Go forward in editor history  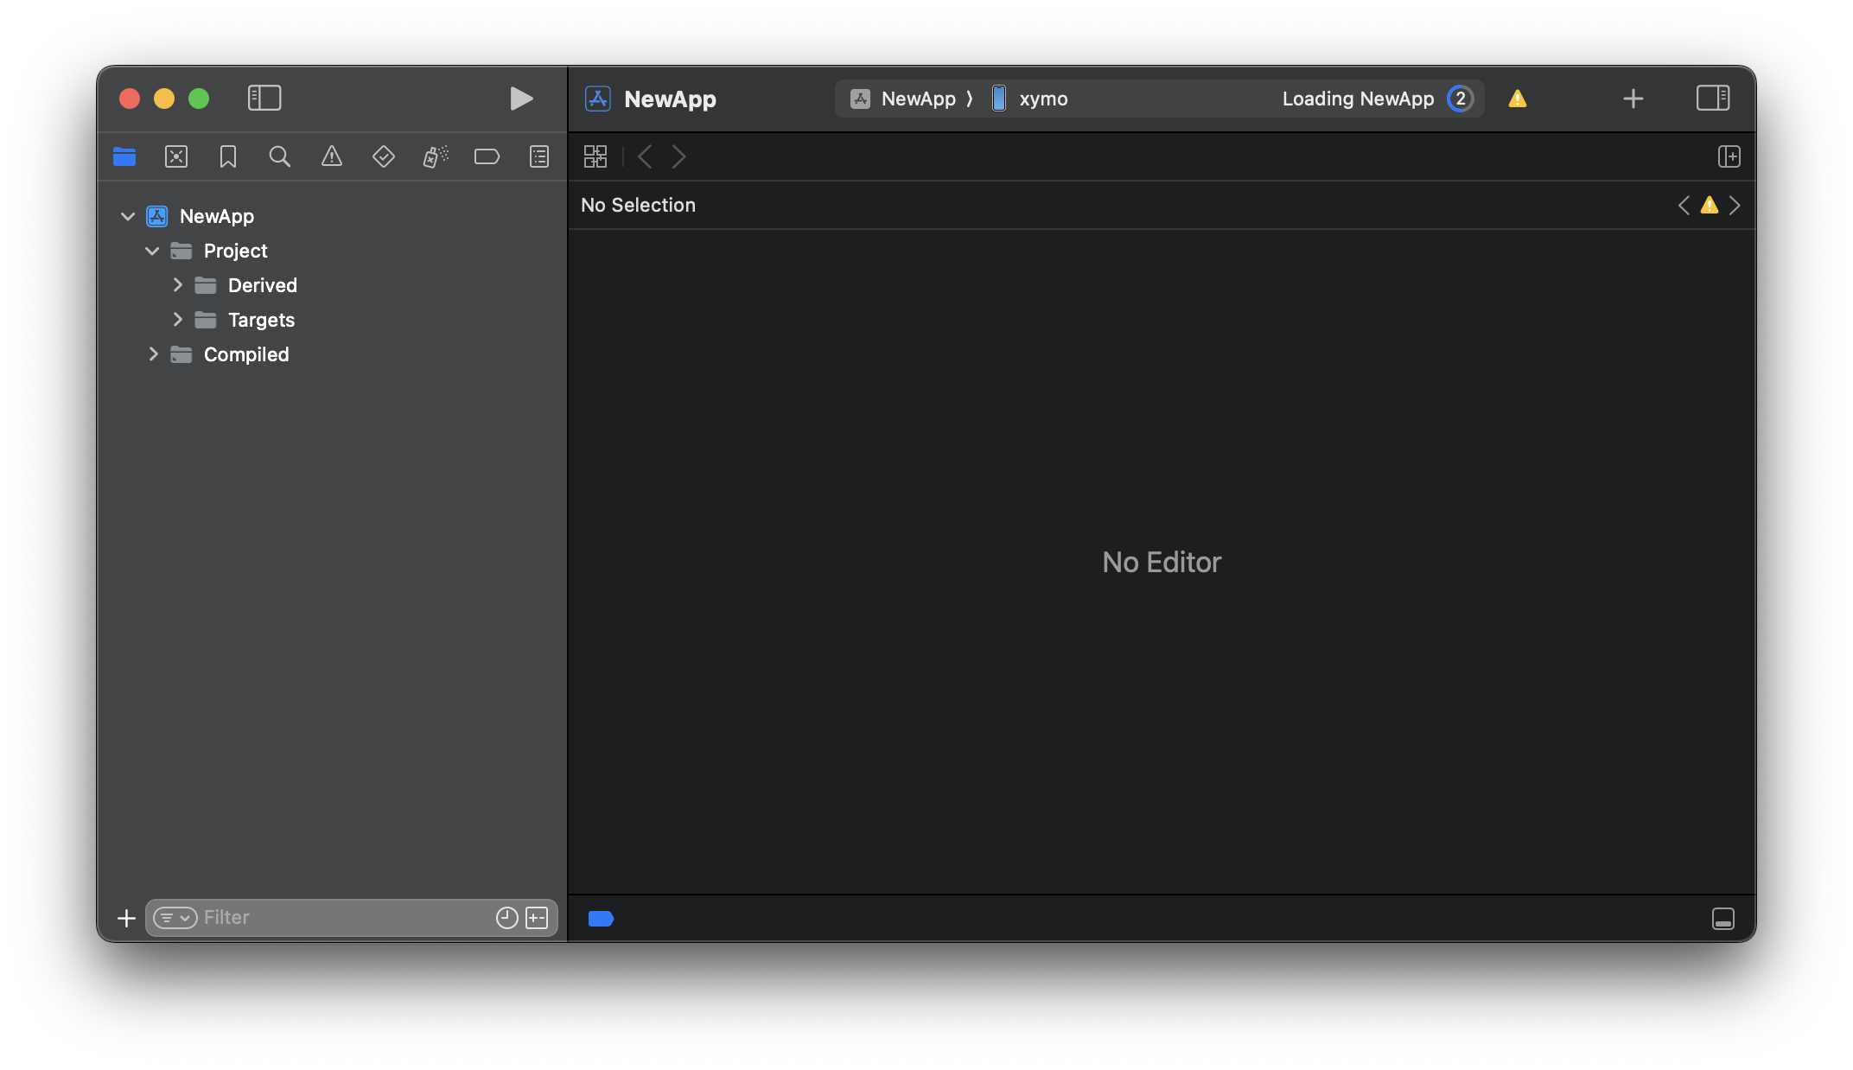(x=679, y=156)
